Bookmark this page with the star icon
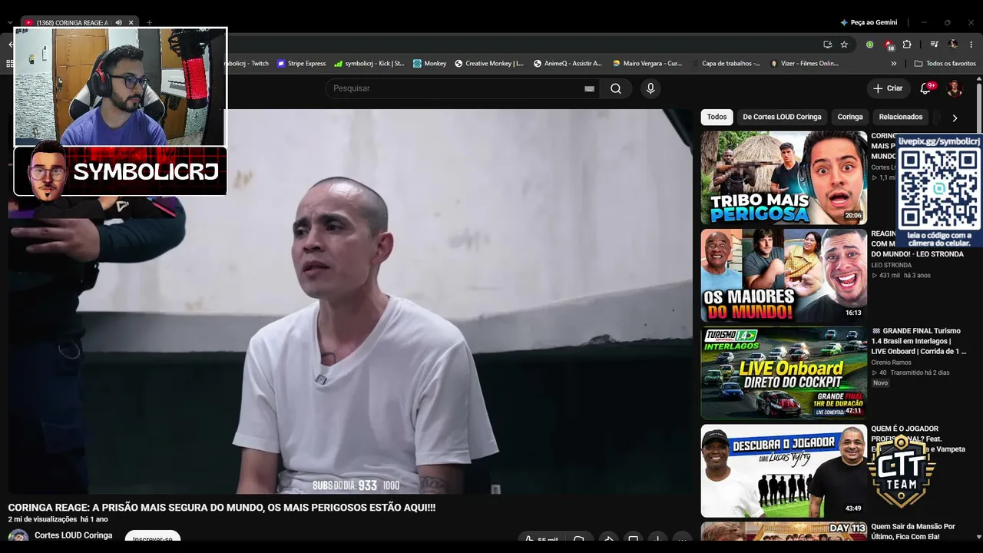 click(844, 45)
